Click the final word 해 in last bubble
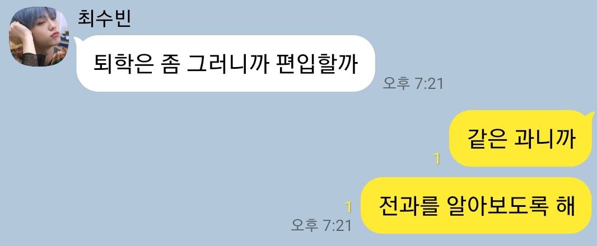This screenshot has width=597, height=246. point(566,206)
